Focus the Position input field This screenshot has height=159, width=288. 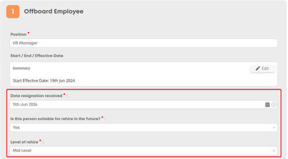tap(144, 43)
